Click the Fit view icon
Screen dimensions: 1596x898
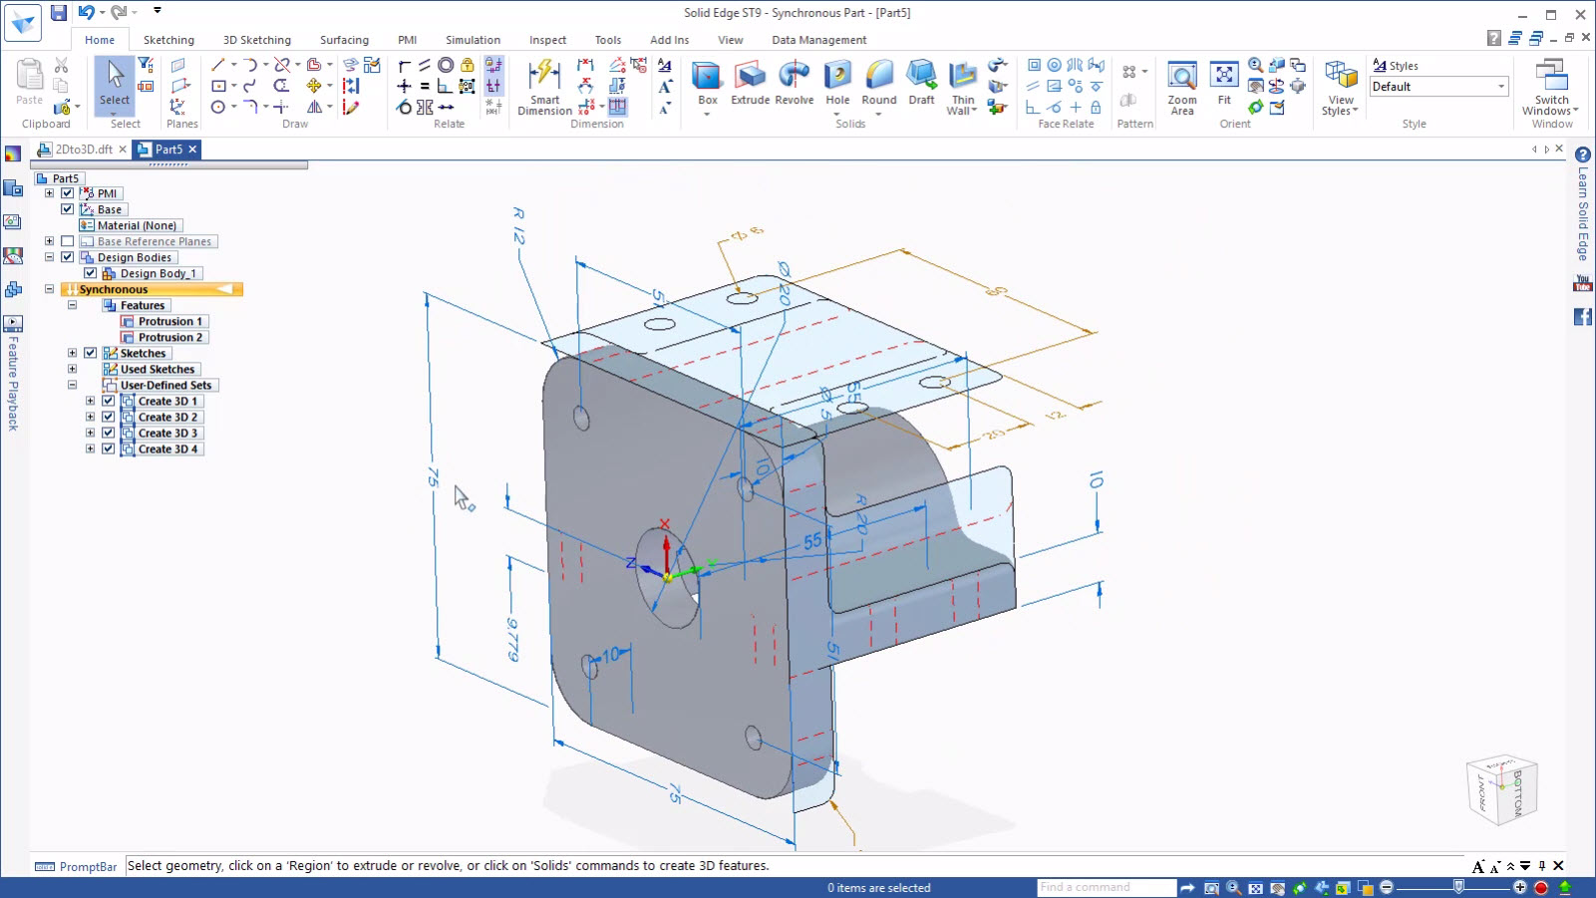pyautogui.click(x=1224, y=85)
